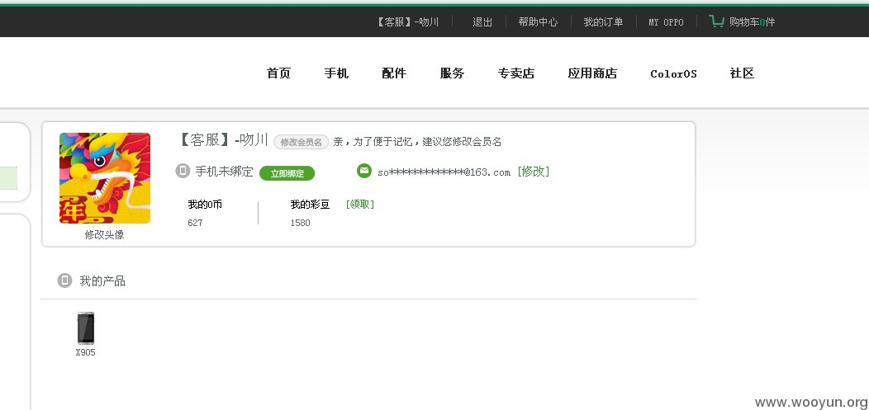869x410 pixels.
Task: Click the 手机未绑定 text
Action: pyautogui.click(x=224, y=172)
